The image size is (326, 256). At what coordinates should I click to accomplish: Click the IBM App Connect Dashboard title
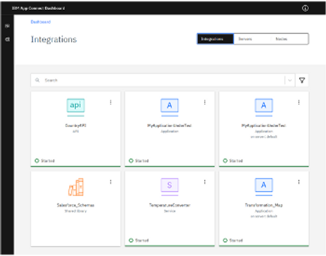click(39, 8)
